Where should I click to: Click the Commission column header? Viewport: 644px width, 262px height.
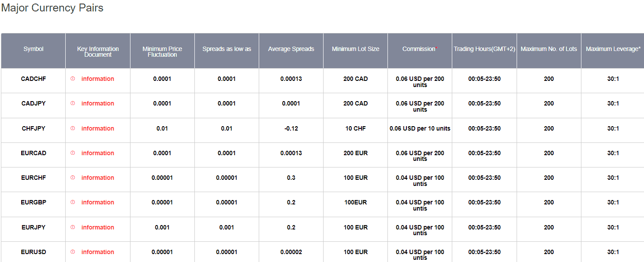click(x=420, y=51)
